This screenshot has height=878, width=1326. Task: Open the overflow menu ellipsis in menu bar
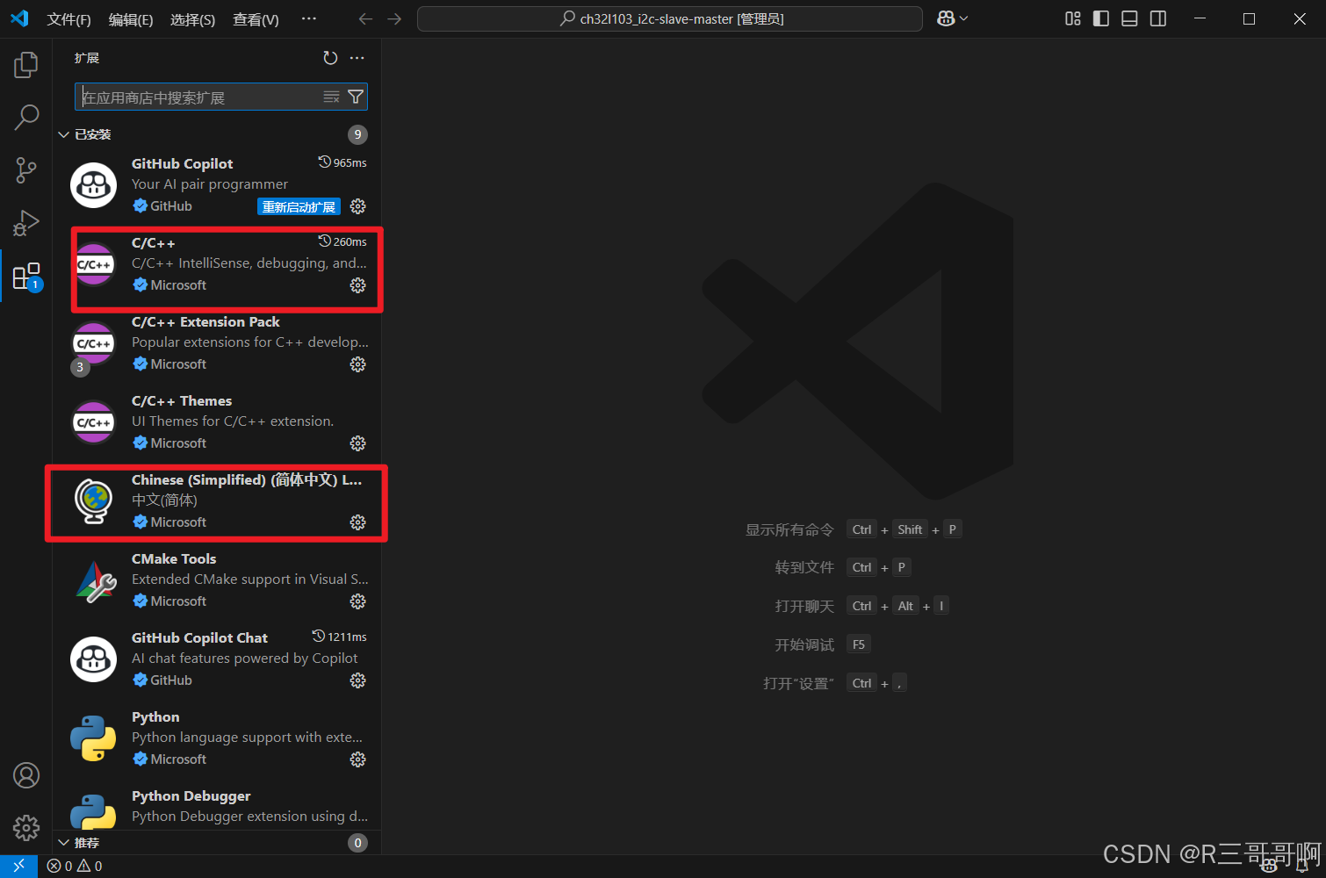(308, 18)
